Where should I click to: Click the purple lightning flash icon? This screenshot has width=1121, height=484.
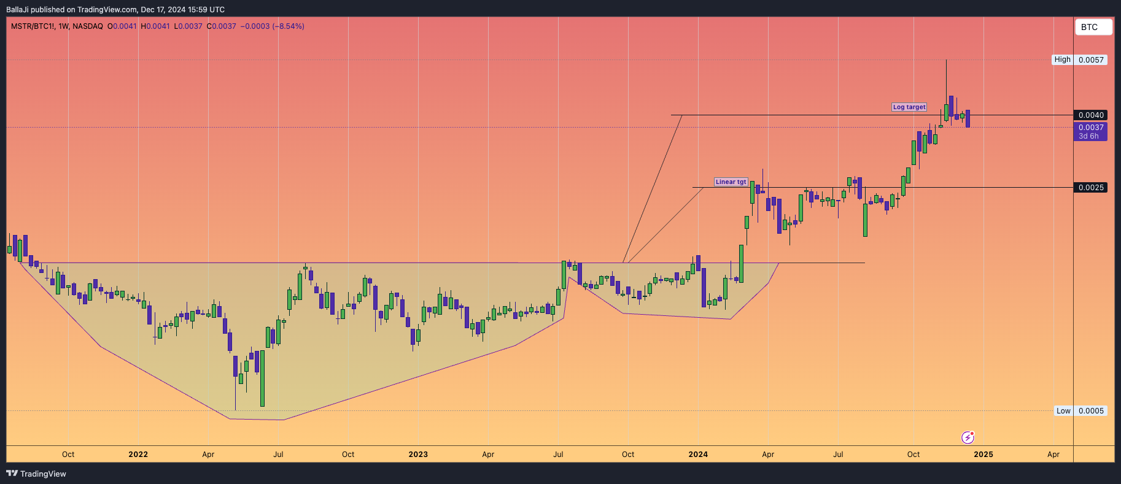coord(968,437)
